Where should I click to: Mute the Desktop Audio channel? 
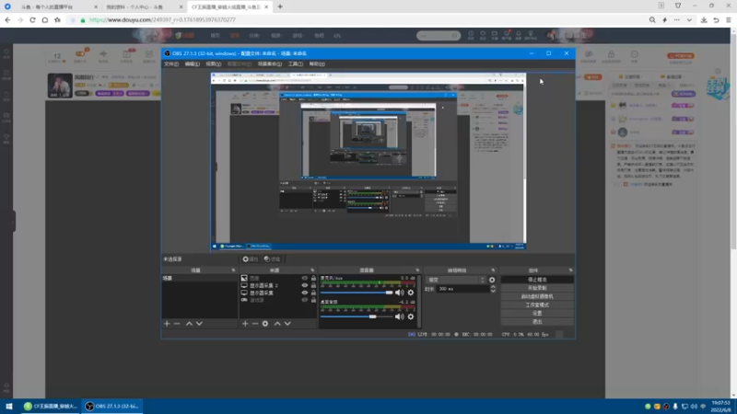[400, 316]
